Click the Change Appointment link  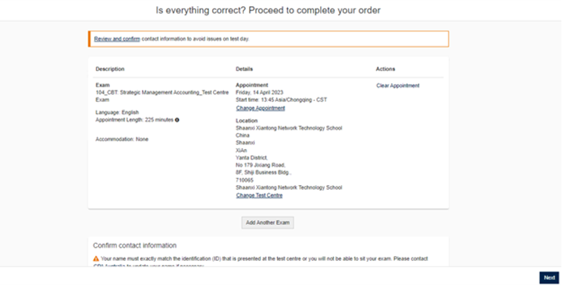[x=260, y=108]
